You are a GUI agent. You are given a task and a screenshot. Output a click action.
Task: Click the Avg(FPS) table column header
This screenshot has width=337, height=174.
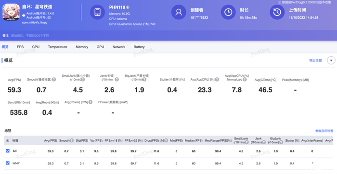tap(51, 140)
